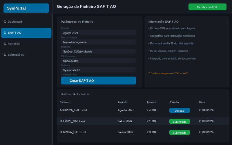The image size is (232, 145).
Task: Click the Agosto 2026 period table cell
Action: (126, 110)
